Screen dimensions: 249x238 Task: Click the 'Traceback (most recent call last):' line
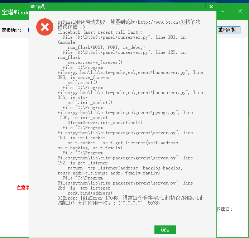coord(100,32)
